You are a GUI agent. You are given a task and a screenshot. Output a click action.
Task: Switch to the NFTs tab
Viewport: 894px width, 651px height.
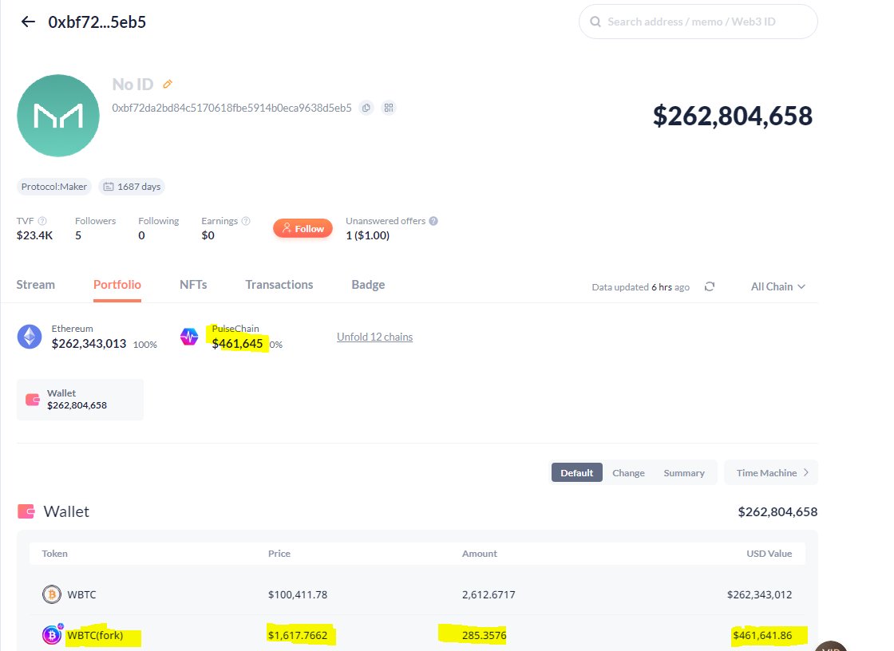[x=193, y=285]
